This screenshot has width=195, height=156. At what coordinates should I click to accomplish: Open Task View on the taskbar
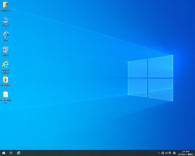pos(11,153)
